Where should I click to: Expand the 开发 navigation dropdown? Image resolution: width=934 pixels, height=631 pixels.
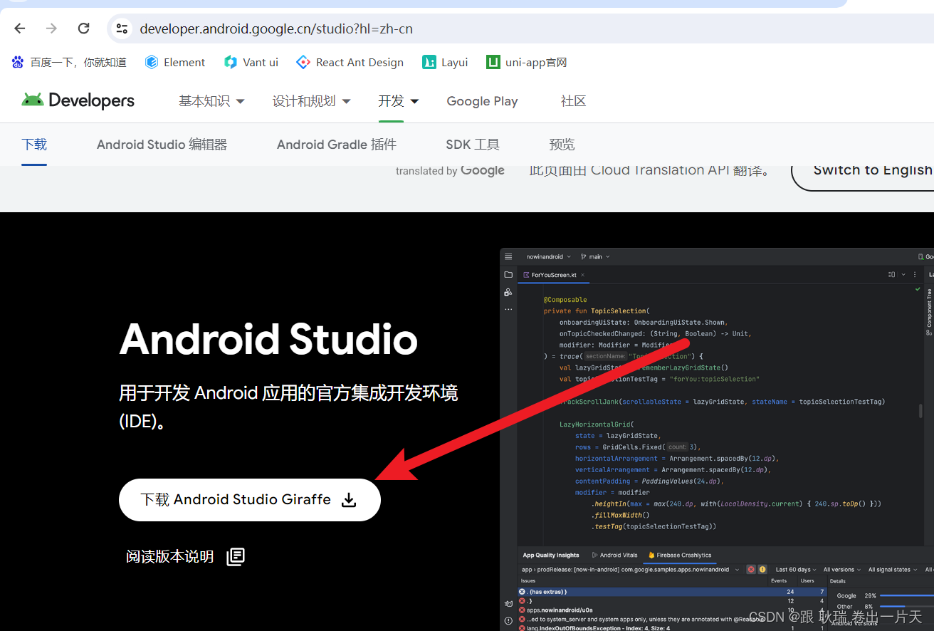click(397, 101)
